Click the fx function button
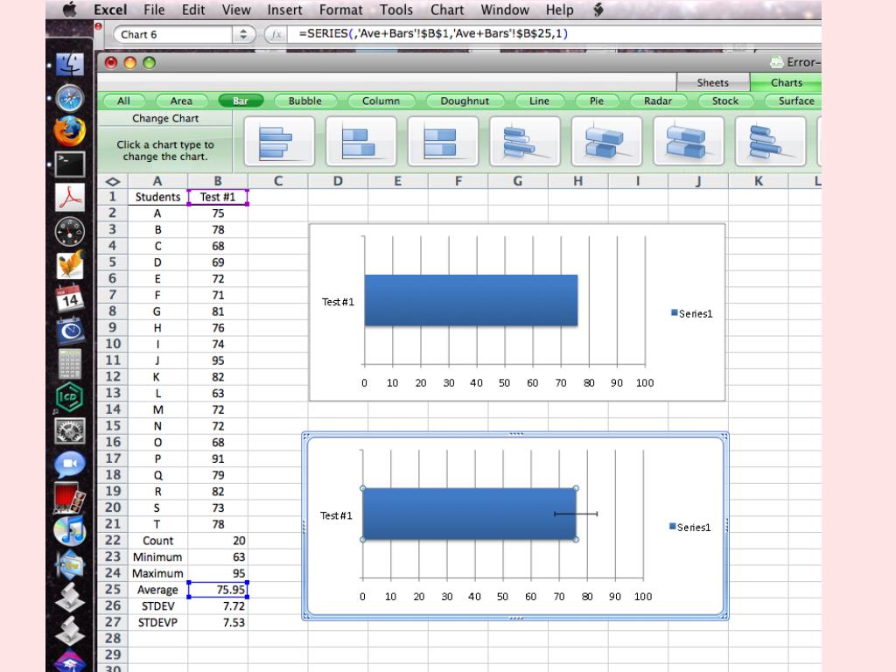This screenshot has width=896, height=672. click(276, 34)
